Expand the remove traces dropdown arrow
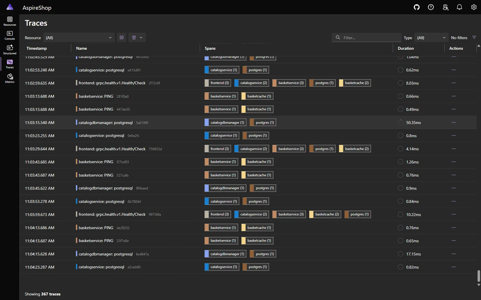The image size is (481, 300). (x=141, y=37)
